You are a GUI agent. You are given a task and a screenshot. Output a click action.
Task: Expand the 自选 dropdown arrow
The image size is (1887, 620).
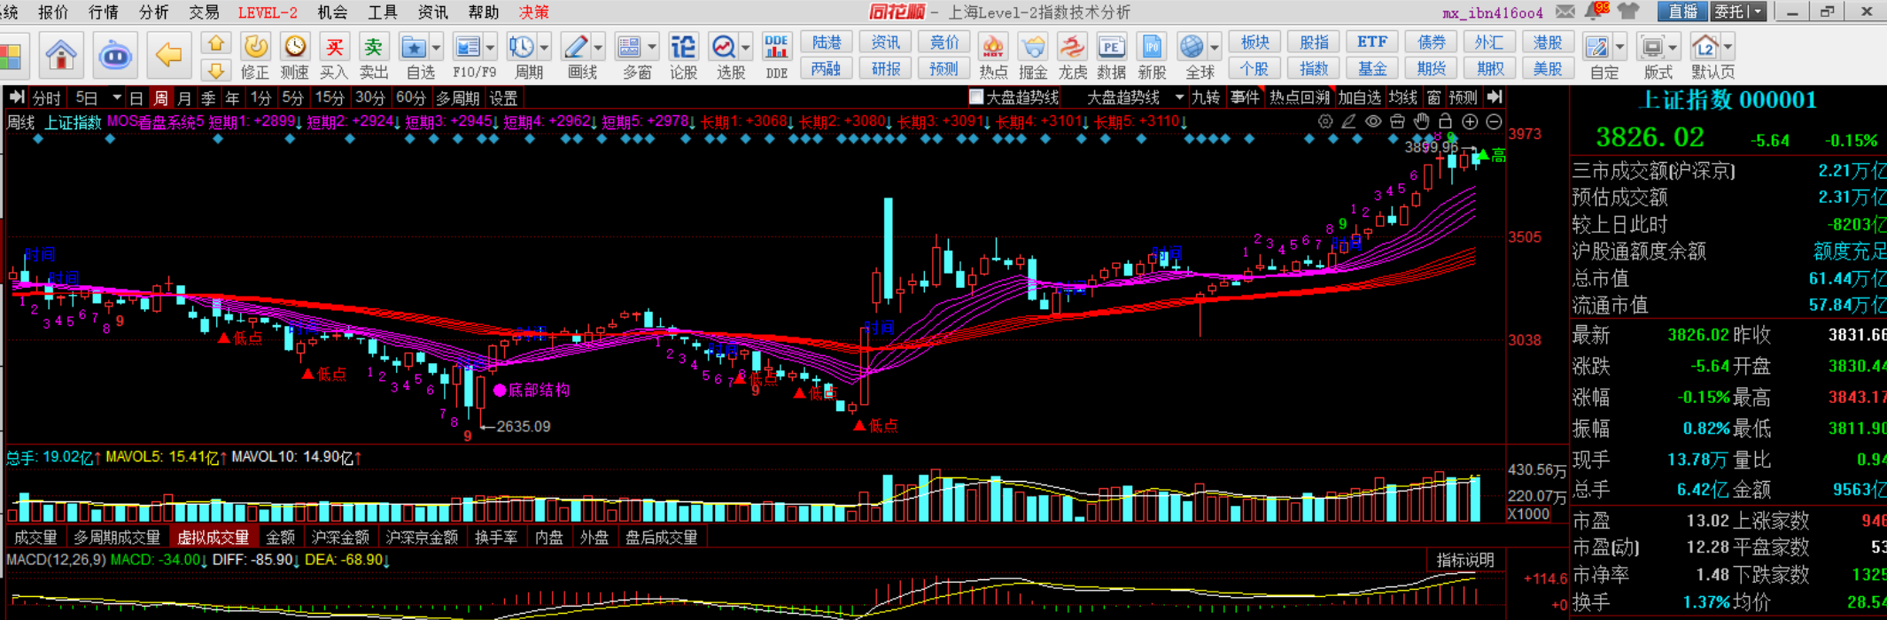pyautogui.click(x=436, y=47)
